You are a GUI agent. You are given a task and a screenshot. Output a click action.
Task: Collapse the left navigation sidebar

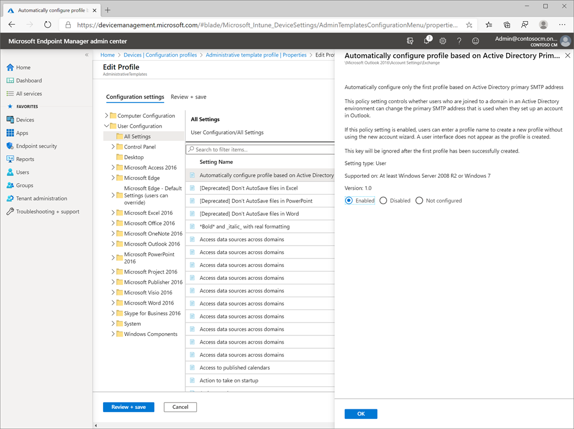pos(86,55)
